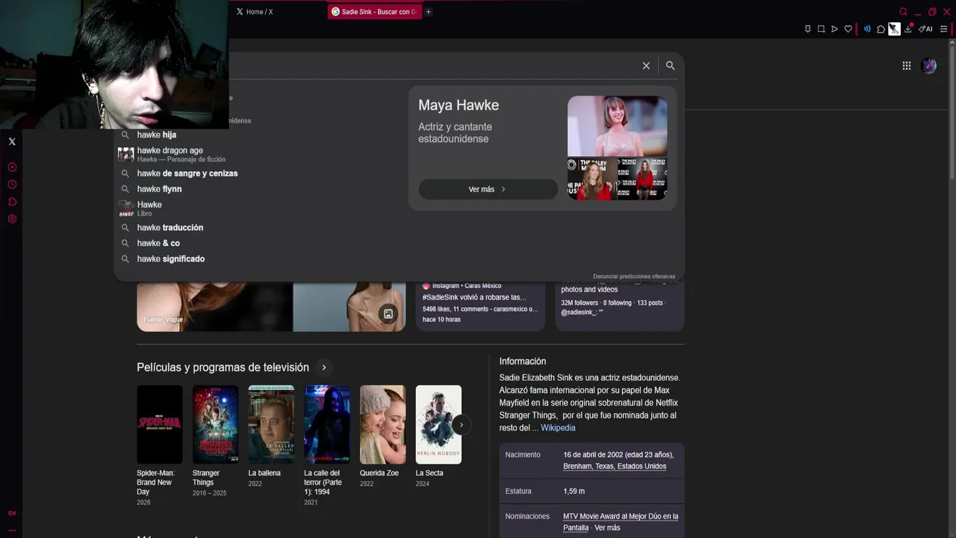Open the Google apps grid
Image resolution: width=956 pixels, height=538 pixels.
click(906, 66)
